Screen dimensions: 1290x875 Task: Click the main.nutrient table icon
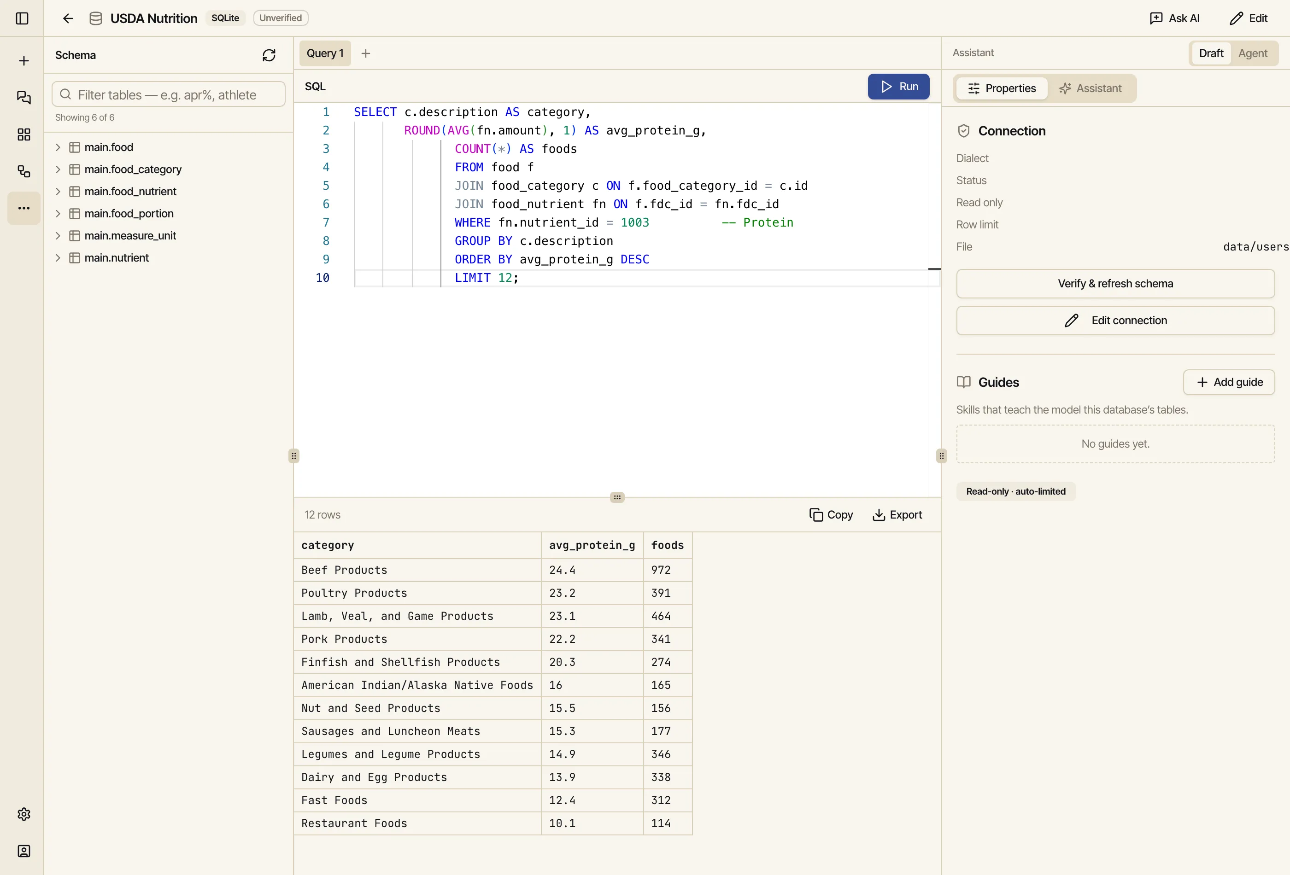pyautogui.click(x=74, y=257)
